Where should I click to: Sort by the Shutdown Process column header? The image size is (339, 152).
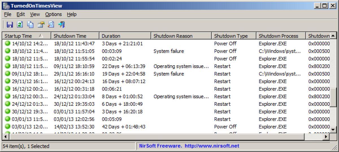(x=281, y=36)
